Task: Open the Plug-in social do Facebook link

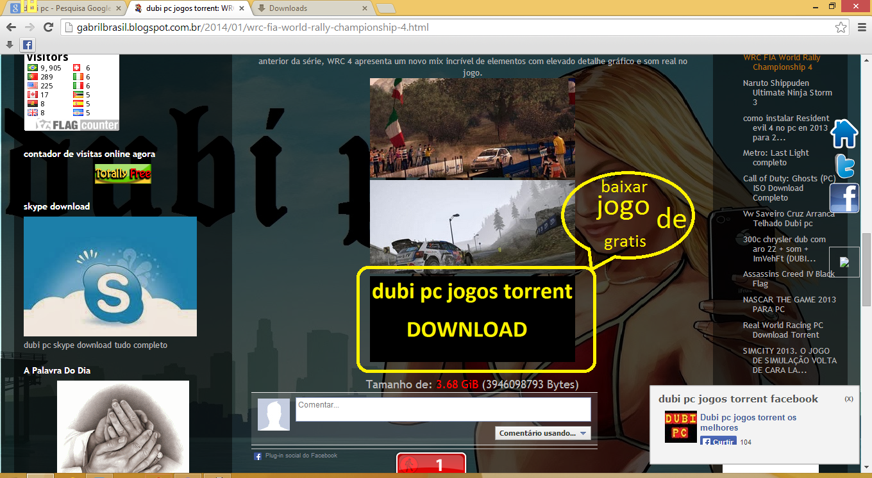Action: pyautogui.click(x=301, y=456)
